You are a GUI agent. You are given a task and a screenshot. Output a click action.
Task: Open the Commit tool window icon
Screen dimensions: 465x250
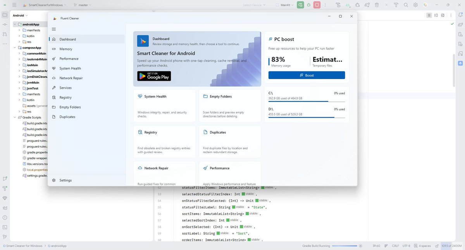(5, 24)
